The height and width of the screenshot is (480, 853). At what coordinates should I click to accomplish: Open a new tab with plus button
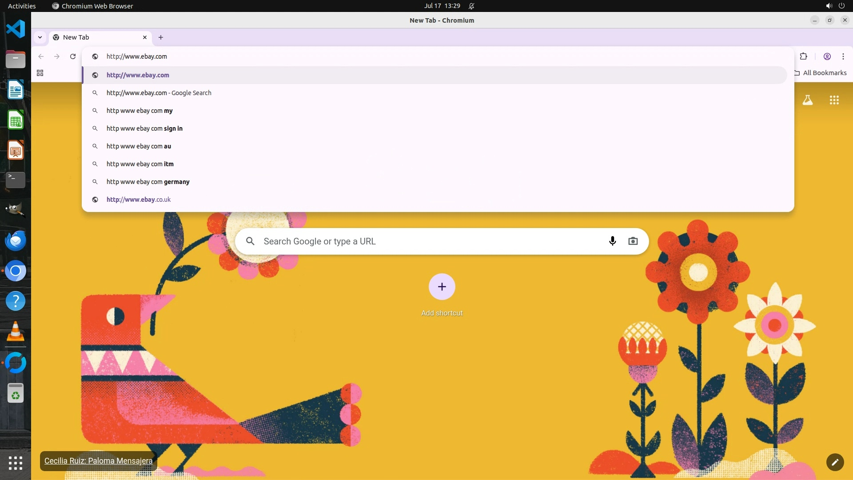161,37
